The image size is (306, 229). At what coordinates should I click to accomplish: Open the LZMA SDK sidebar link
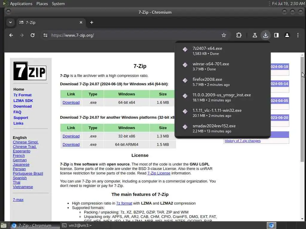(x=23, y=101)
